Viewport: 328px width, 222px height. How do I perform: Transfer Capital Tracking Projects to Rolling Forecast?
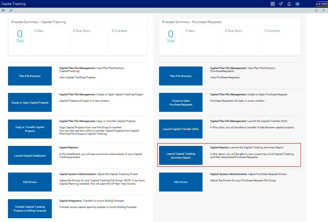point(30,209)
